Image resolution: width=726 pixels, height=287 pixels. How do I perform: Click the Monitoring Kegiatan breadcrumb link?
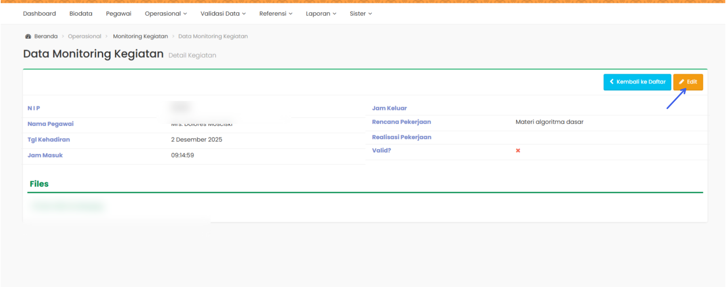140,36
